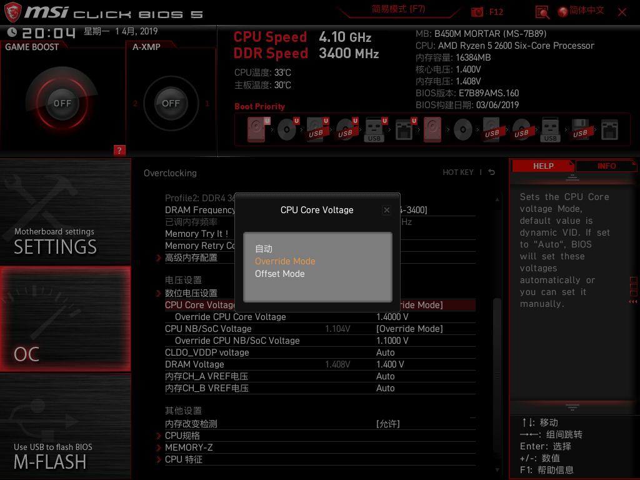Expand 高级内存配置 submenu
This screenshot has width=640, height=480.
click(191, 257)
